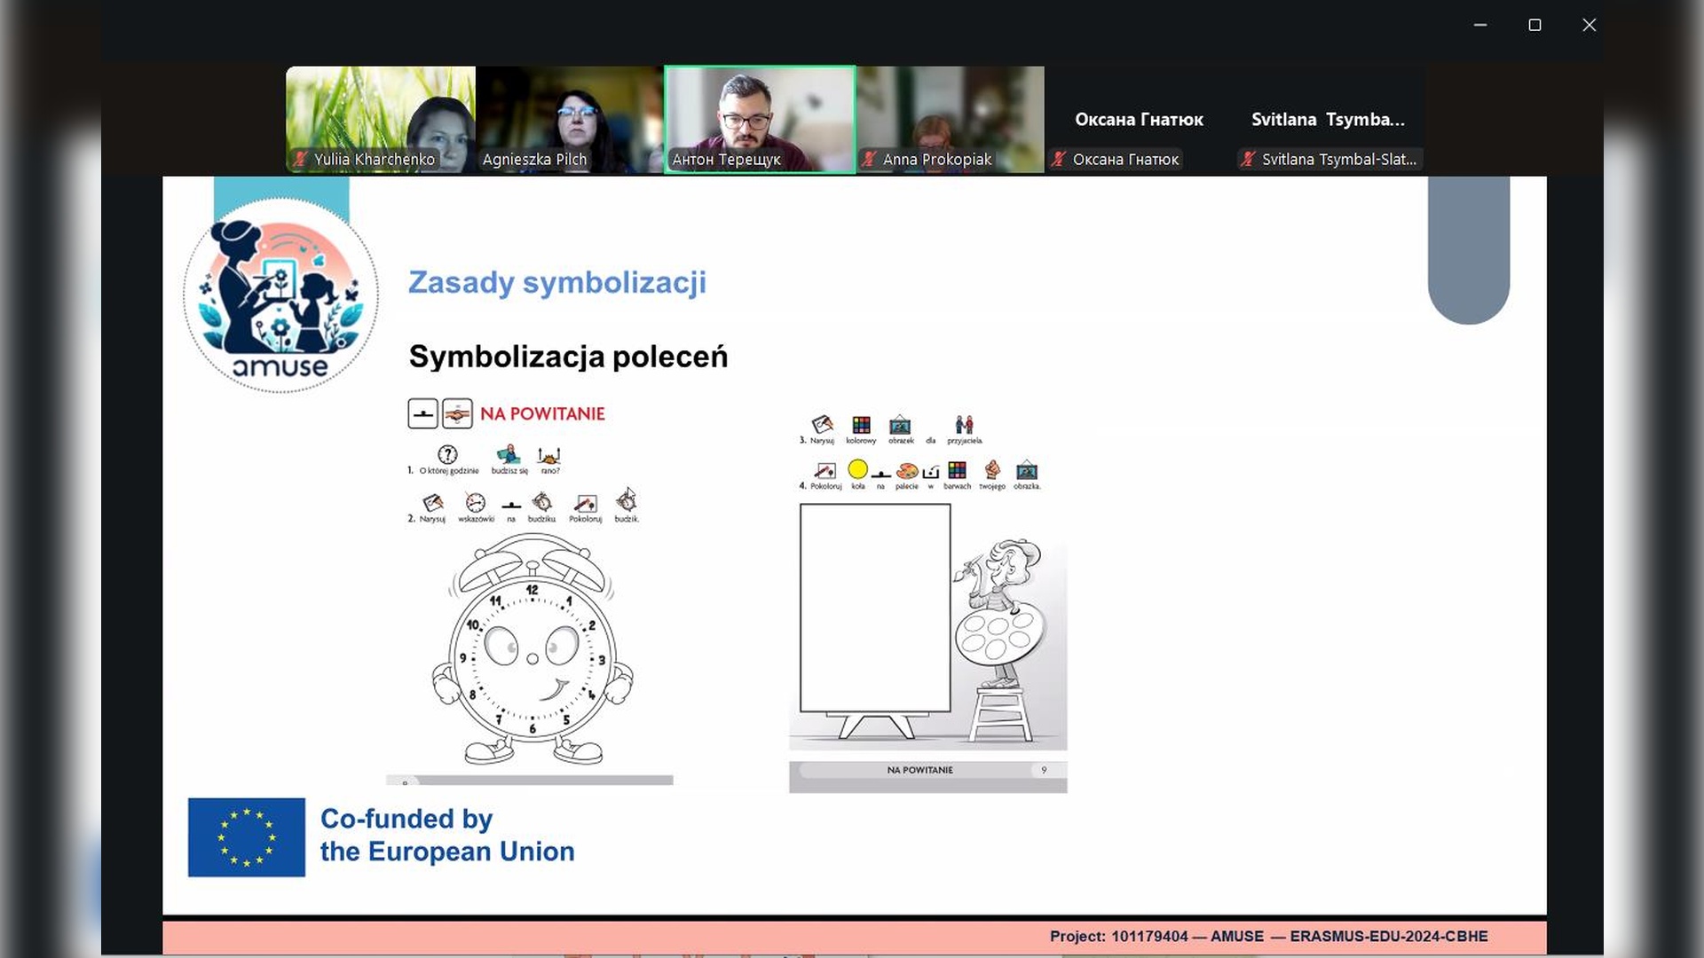Click the Оксана Гнатюк participant tile
The image size is (1704, 958).
point(1139,119)
